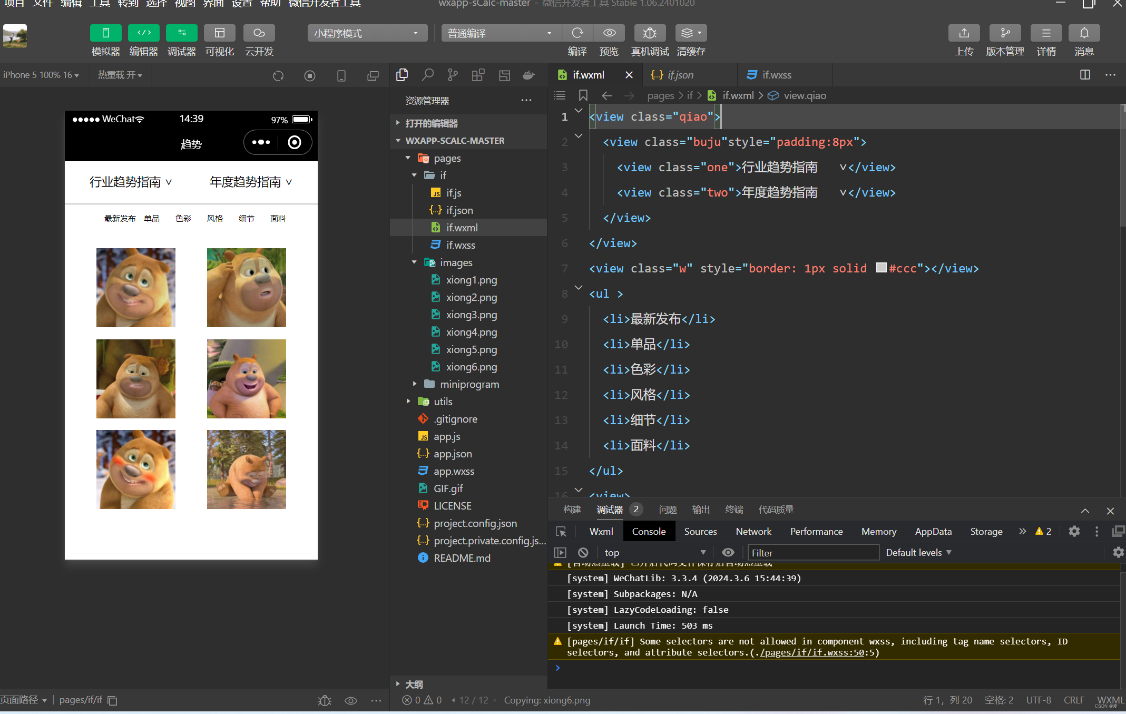
Task: Open version management icon
Action: coord(1005,33)
